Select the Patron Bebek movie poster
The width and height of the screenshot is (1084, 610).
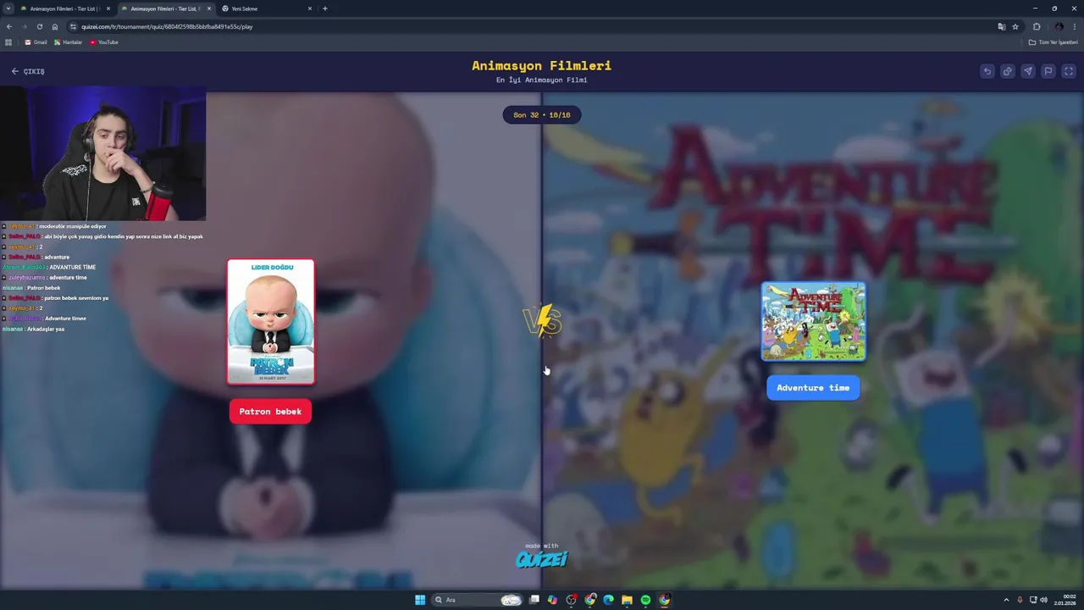pyautogui.click(x=271, y=322)
